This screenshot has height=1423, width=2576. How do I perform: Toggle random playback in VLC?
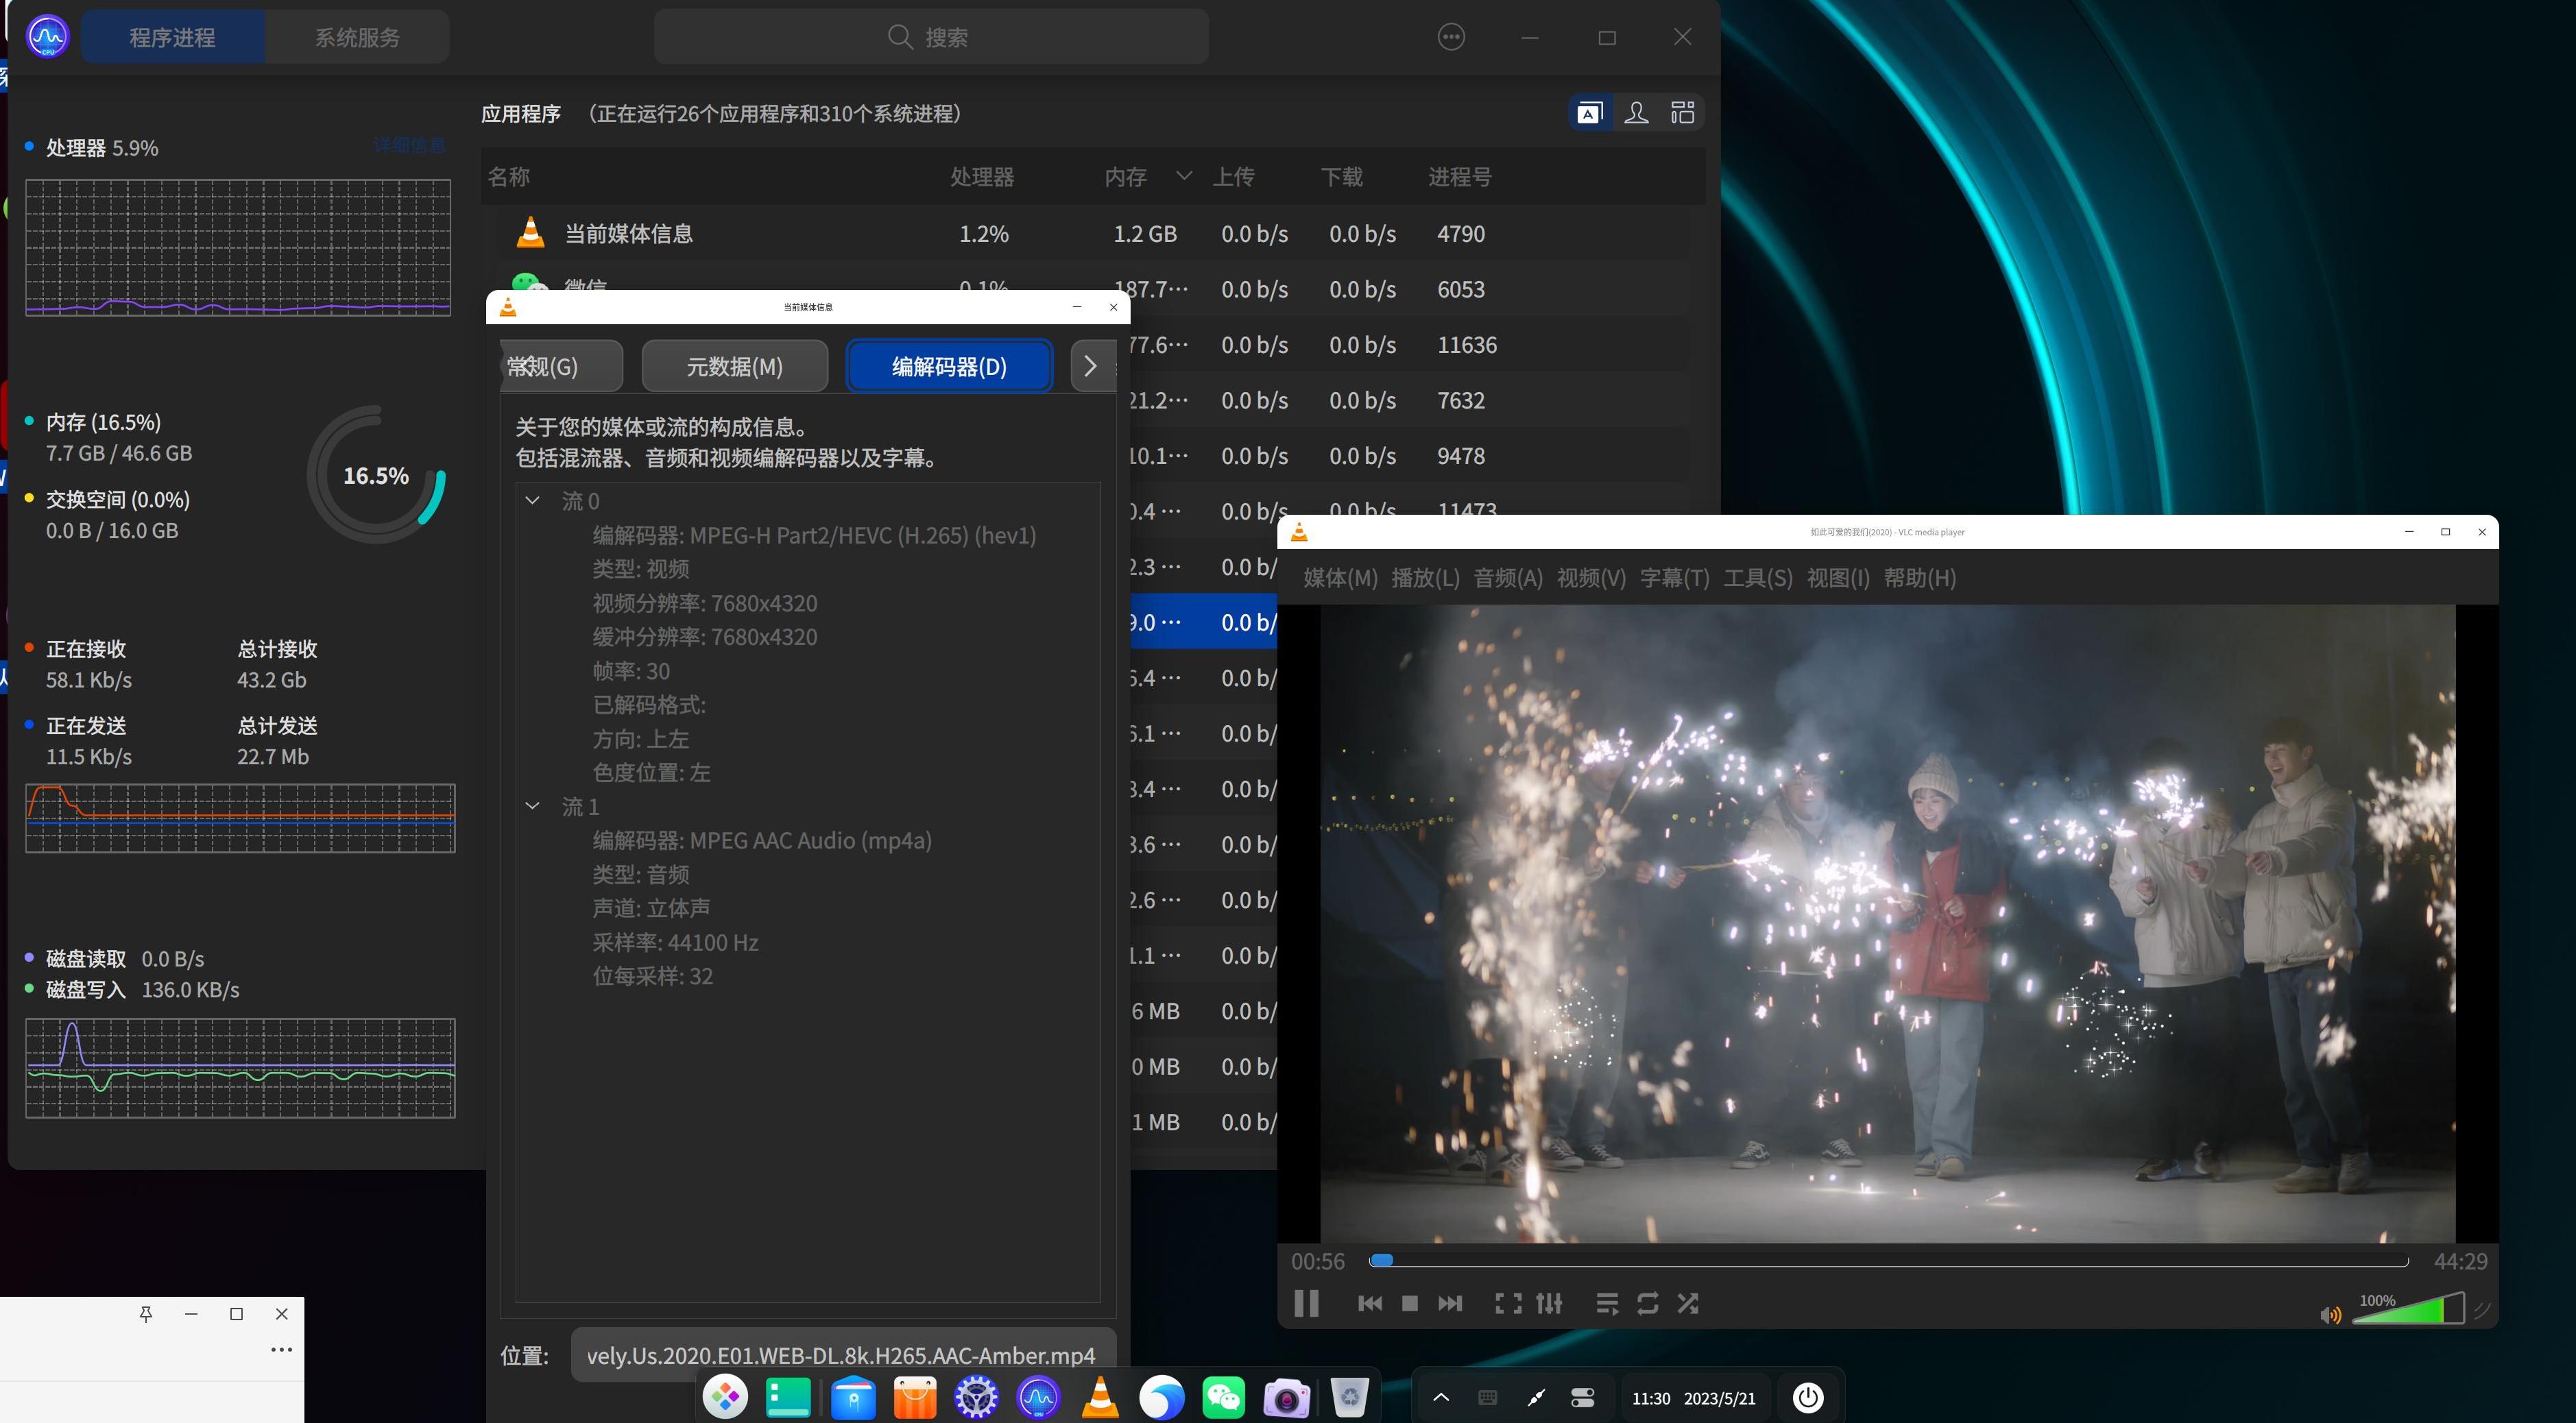point(1688,1303)
